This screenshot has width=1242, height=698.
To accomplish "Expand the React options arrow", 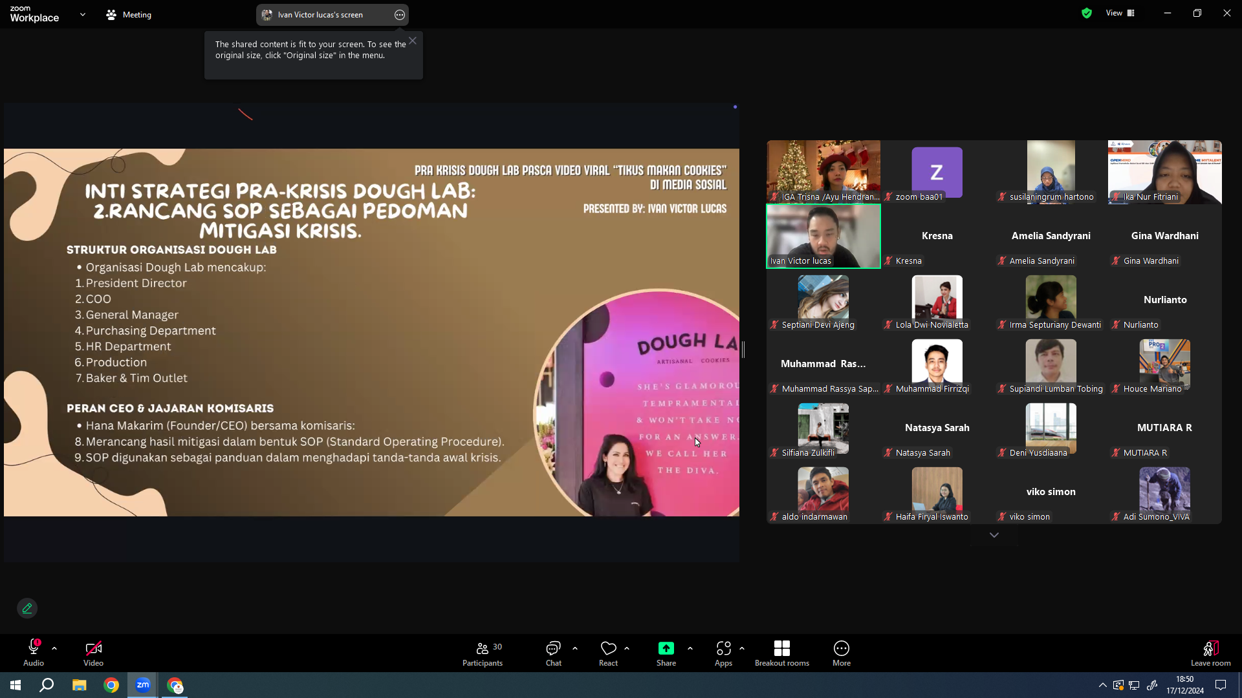I will [x=627, y=648].
